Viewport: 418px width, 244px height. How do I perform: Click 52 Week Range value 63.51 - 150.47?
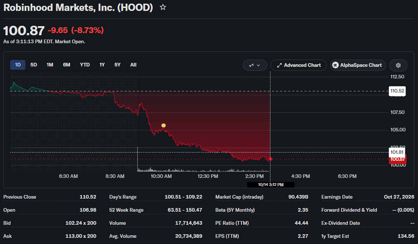click(x=185, y=210)
